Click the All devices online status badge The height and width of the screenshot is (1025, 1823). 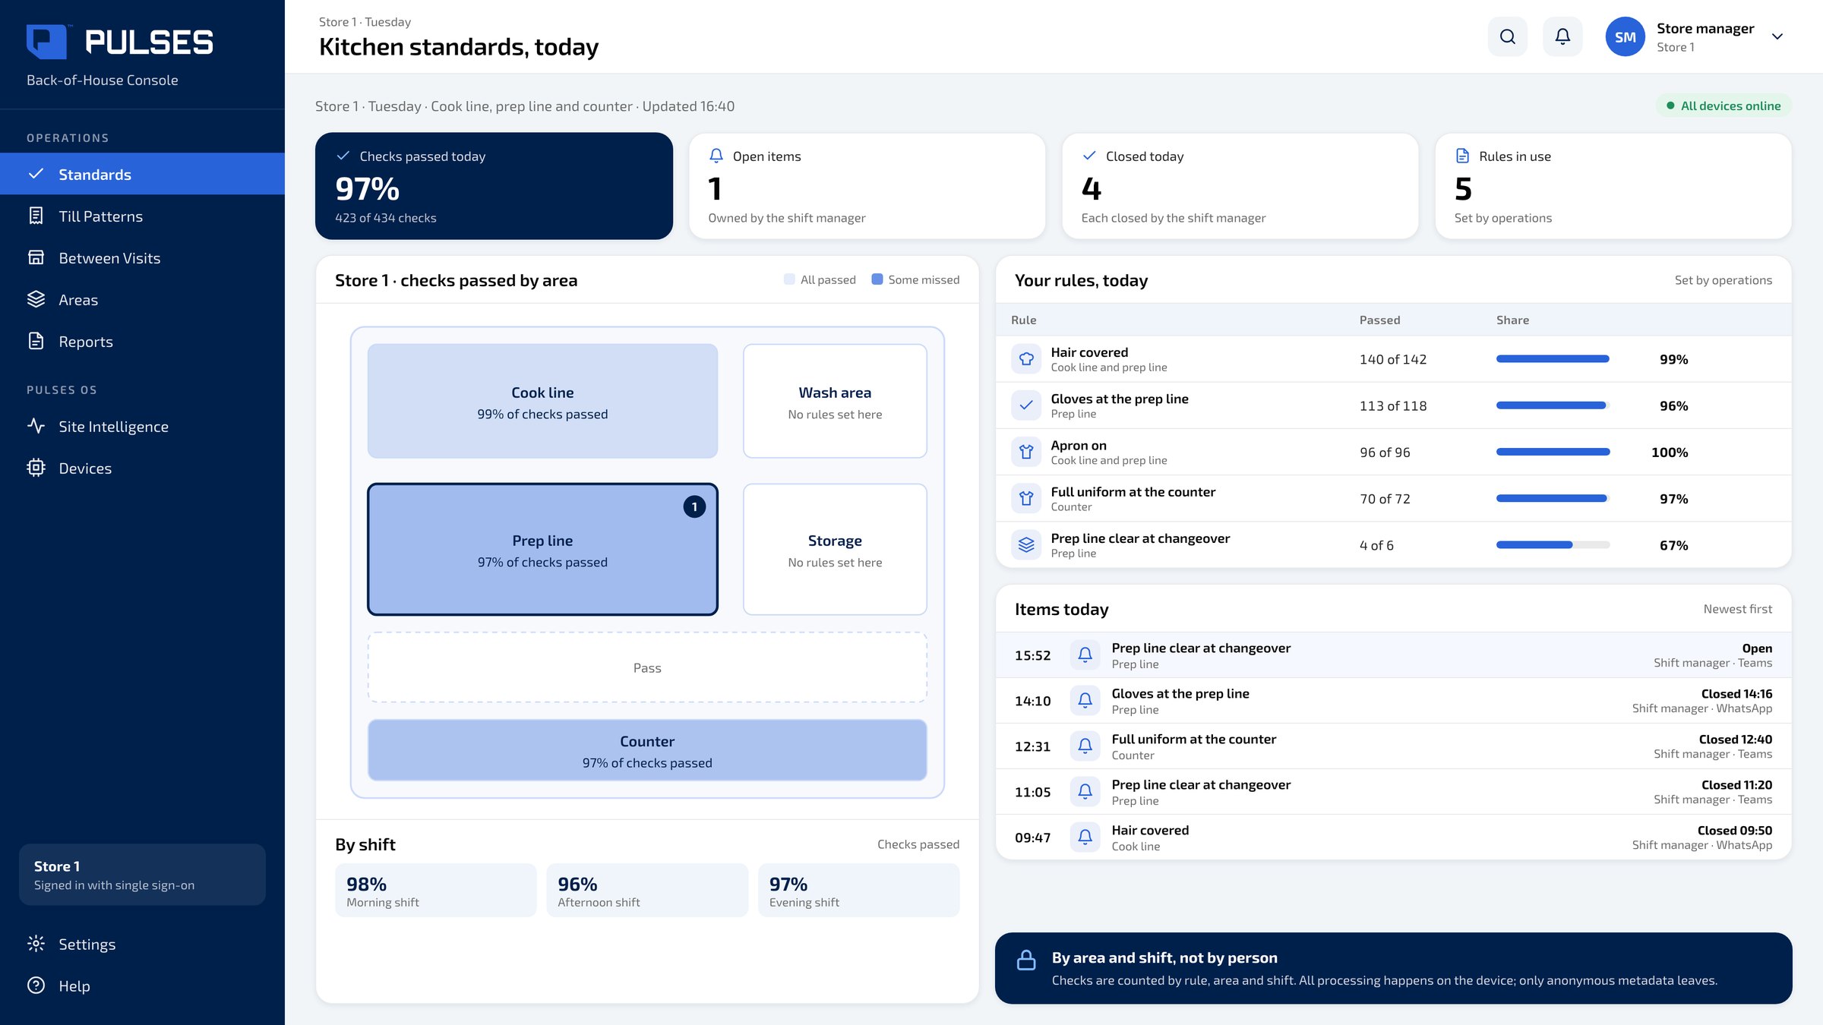click(x=1723, y=106)
